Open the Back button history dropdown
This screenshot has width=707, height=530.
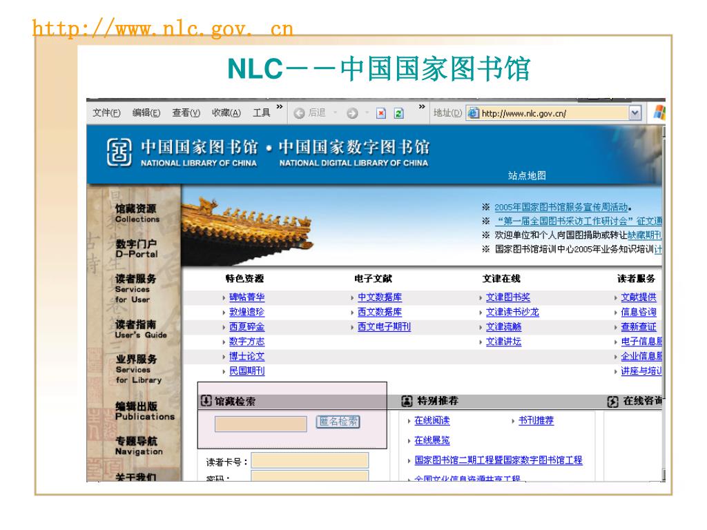tap(335, 113)
